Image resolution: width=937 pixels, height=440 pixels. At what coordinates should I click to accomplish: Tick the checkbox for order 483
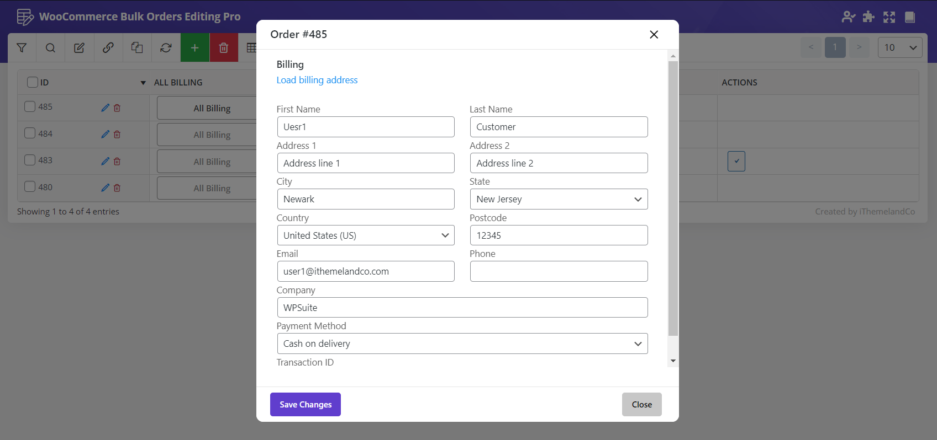30,160
